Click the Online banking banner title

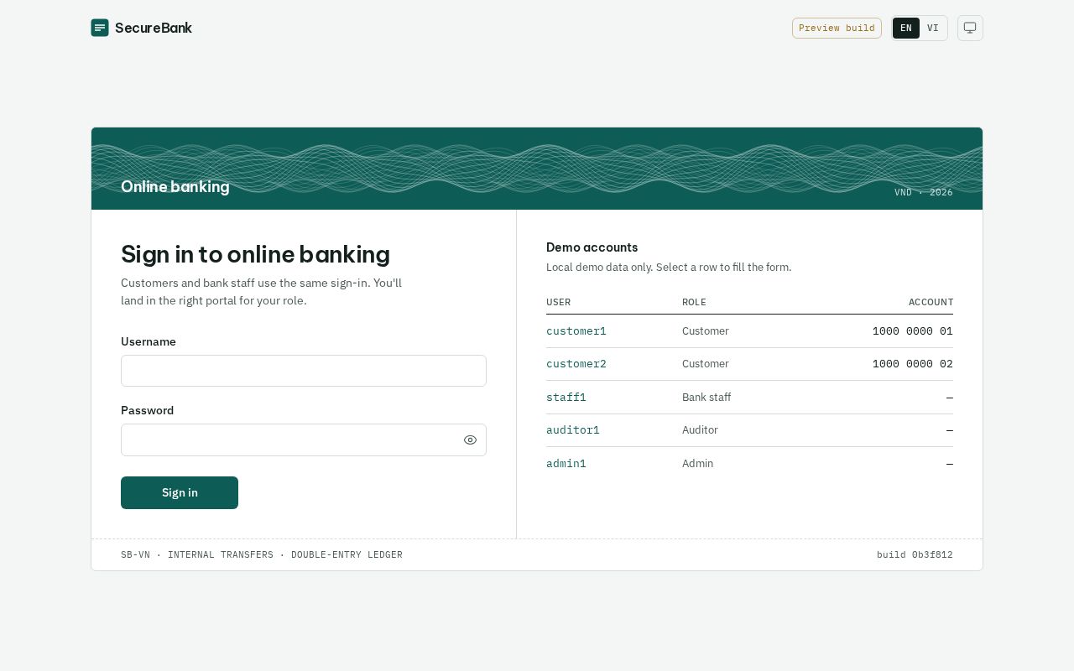click(x=175, y=186)
